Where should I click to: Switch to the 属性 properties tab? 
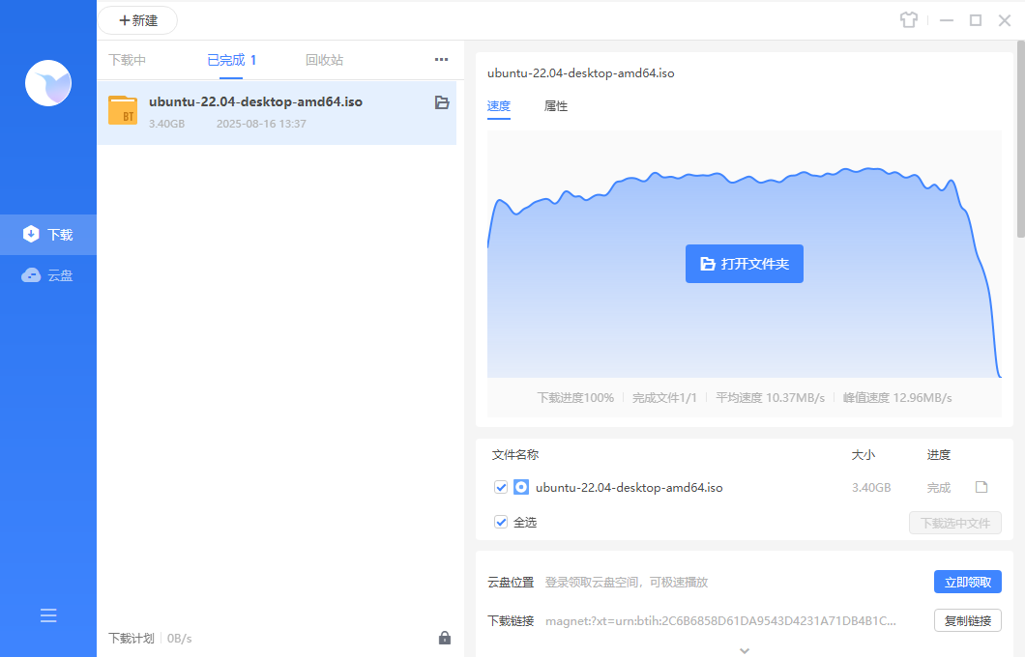pyautogui.click(x=556, y=106)
